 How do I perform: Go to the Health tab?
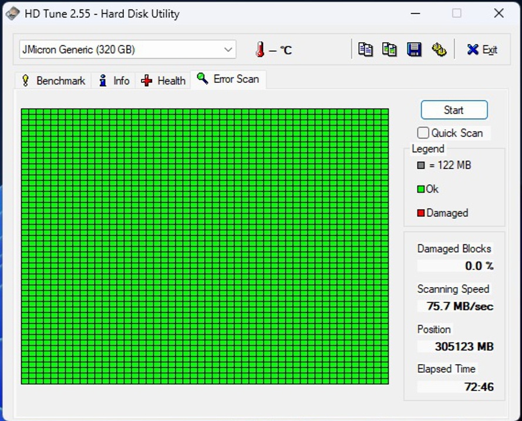point(163,80)
